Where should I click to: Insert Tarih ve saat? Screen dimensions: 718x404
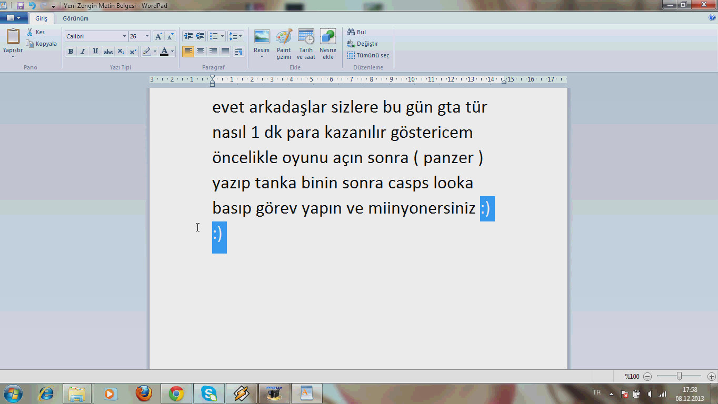tap(306, 44)
